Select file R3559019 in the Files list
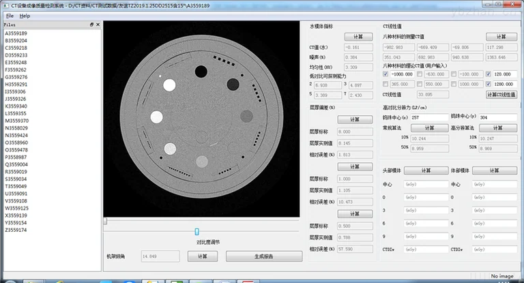The width and height of the screenshot is (524, 283). pyautogui.click(x=16, y=172)
